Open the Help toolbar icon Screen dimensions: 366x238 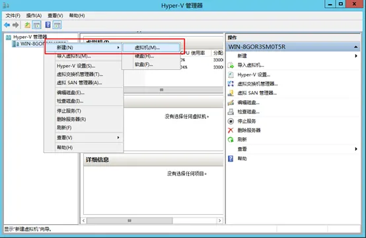[48, 25]
